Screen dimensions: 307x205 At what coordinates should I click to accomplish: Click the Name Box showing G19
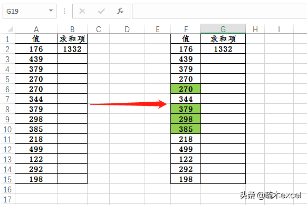pos(30,11)
